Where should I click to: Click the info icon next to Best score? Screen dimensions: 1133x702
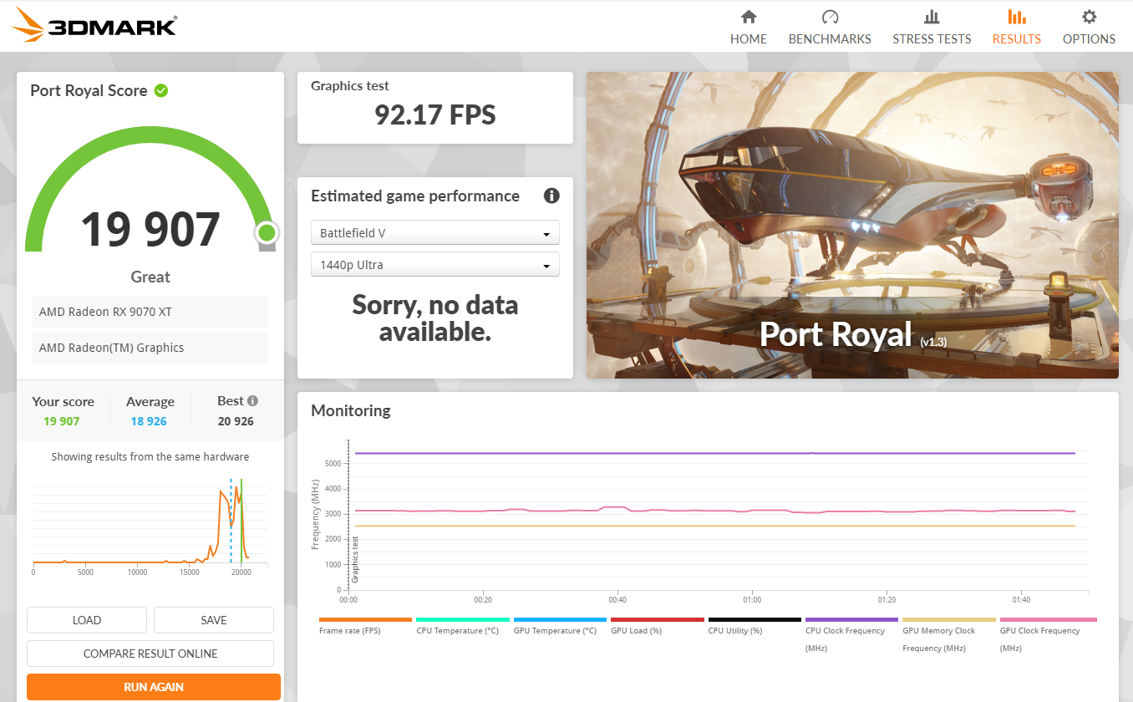click(x=252, y=400)
